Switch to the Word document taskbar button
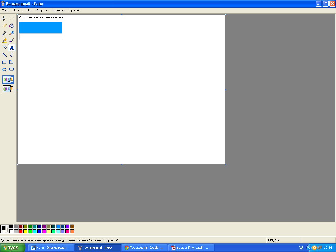Screen dimensions: 336x252 pos(51,248)
